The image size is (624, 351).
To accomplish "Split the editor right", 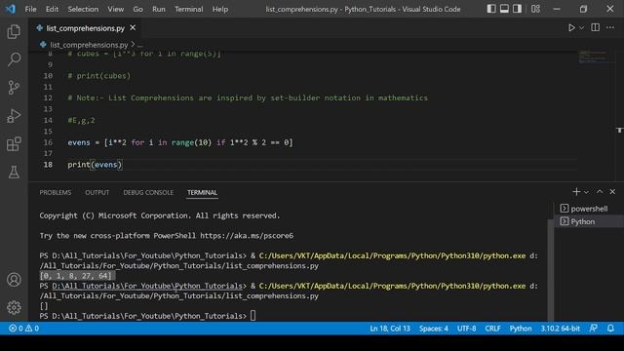I will (596, 27).
